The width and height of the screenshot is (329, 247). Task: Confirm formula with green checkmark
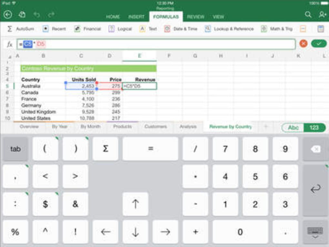click(319, 44)
